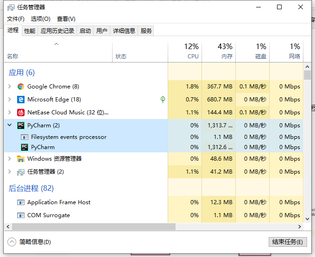Select the Filesystem events processor row
The height and width of the screenshot is (257, 315).
click(154, 137)
